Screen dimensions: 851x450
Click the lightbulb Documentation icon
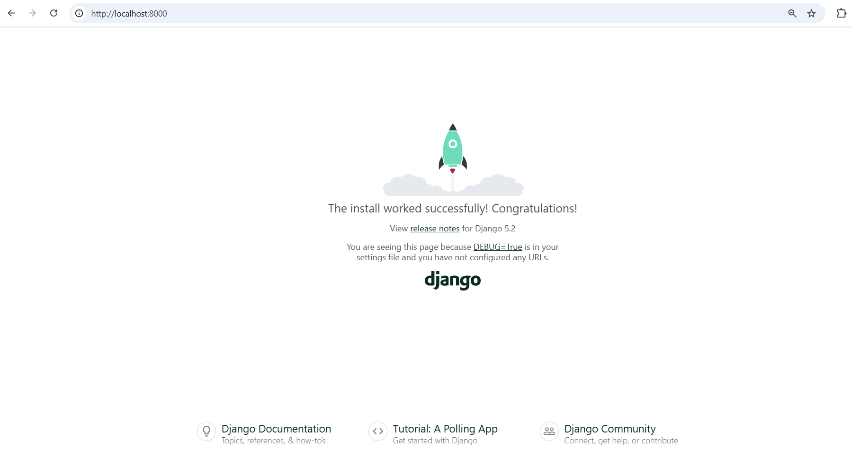206,431
